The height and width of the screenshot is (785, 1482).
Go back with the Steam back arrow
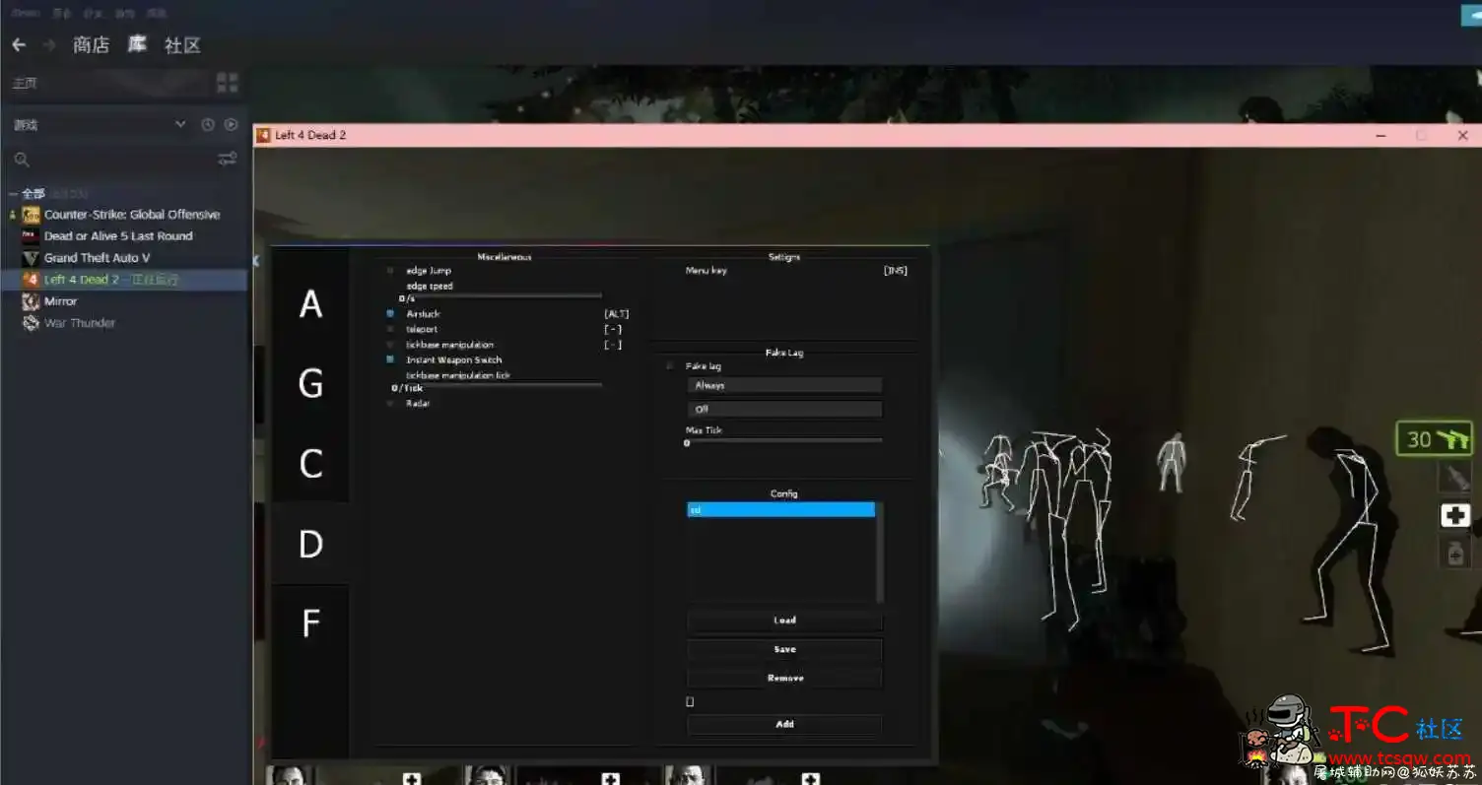click(x=19, y=45)
